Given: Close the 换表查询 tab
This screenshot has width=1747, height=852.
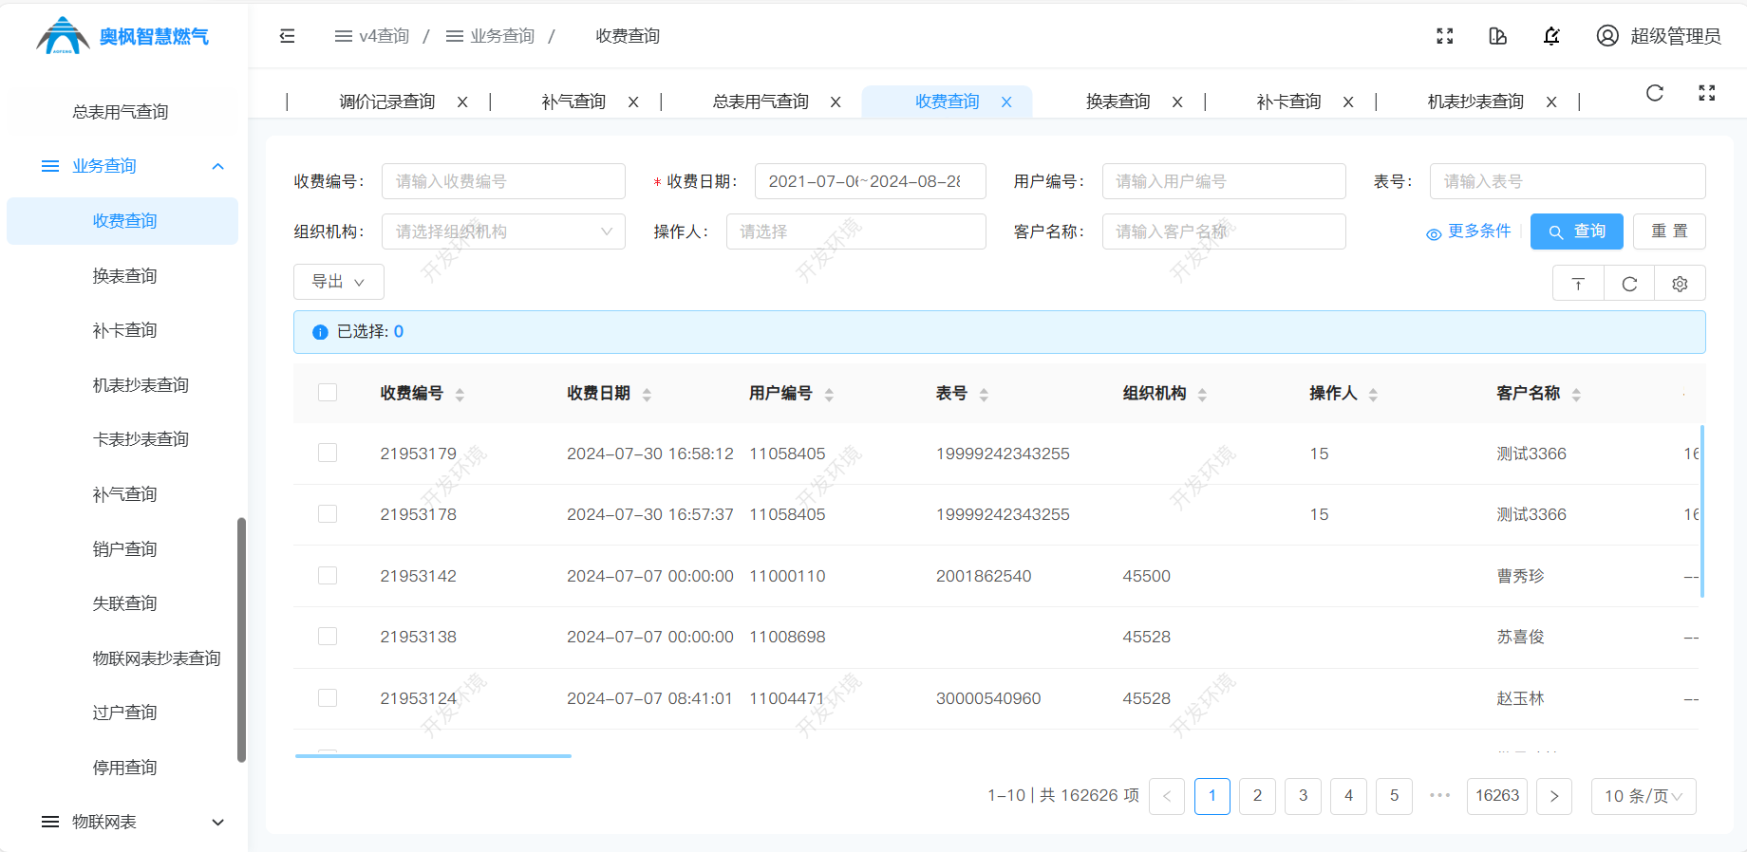Looking at the screenshot, I should click(1177, 102).
